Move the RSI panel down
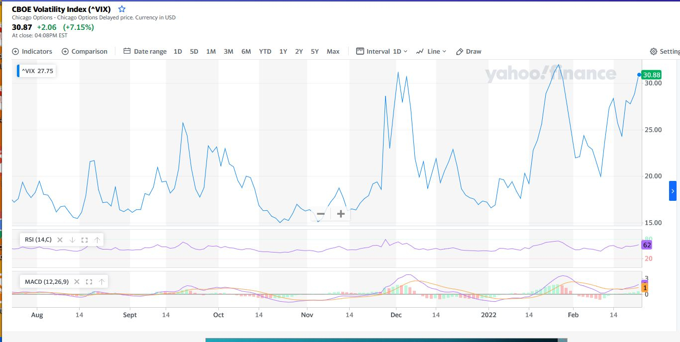 click(72, 240)
